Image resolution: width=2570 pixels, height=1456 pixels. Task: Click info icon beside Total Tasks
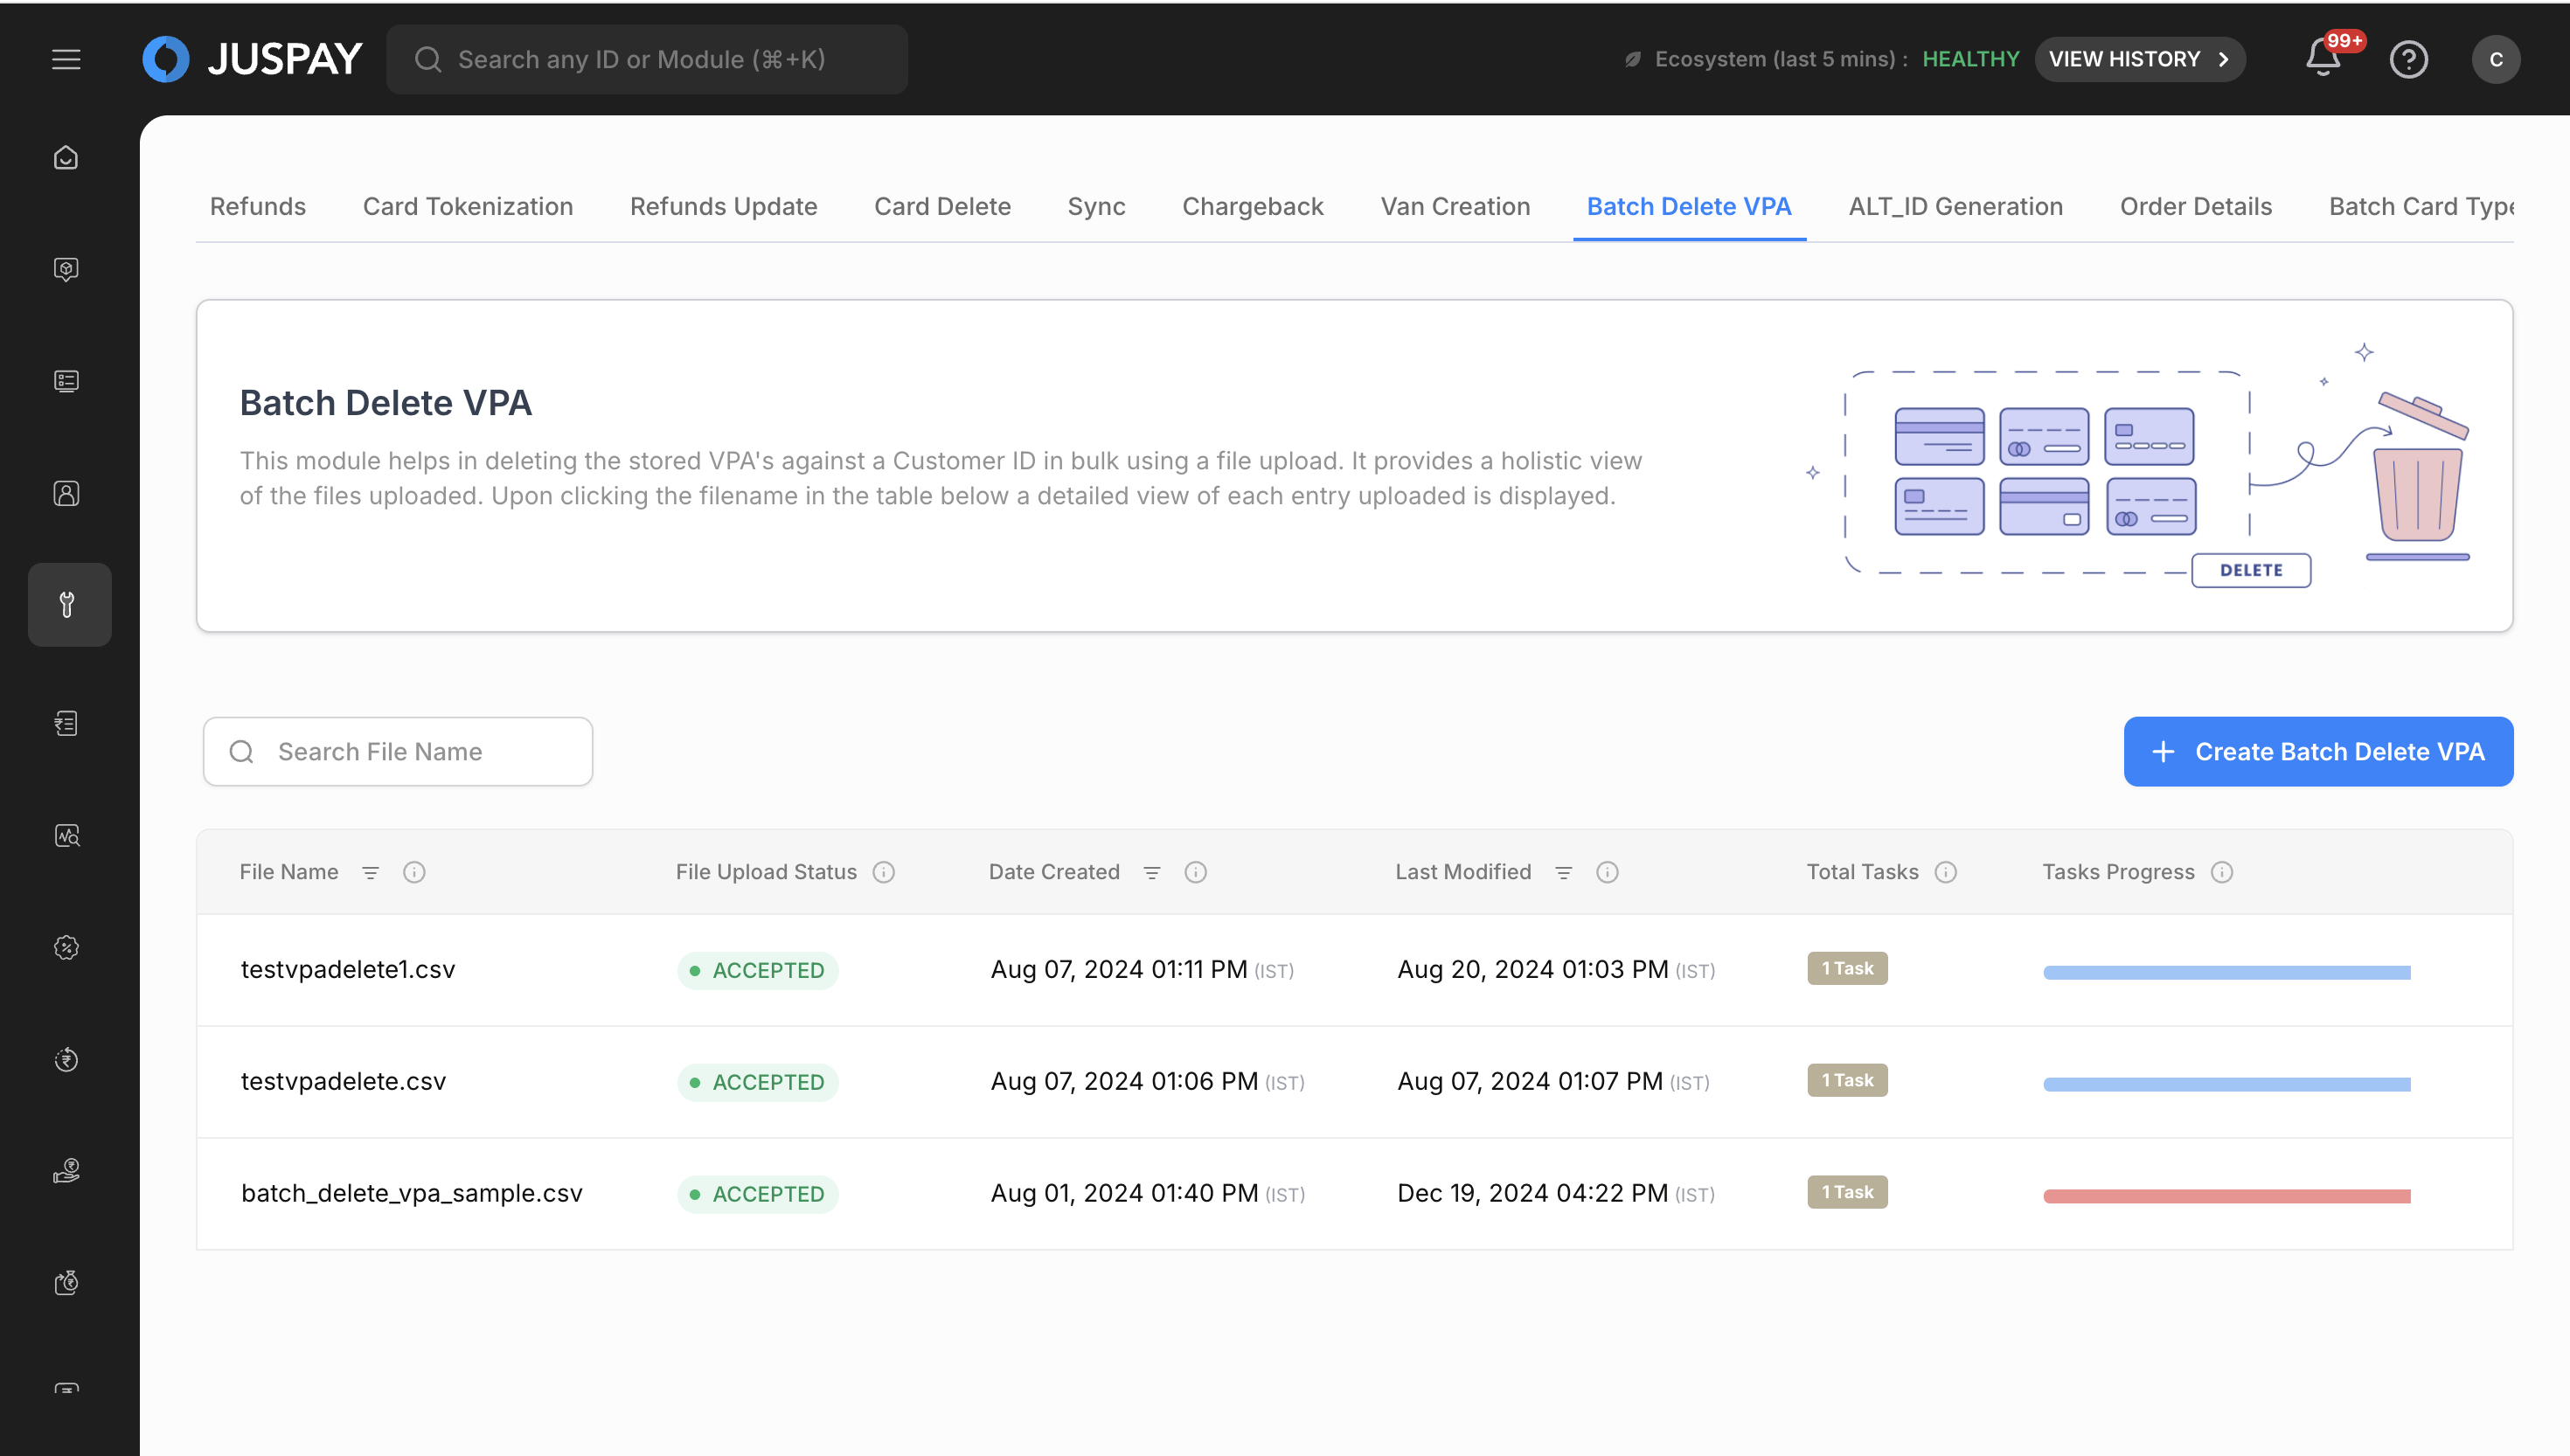[x=1945, y=872]
